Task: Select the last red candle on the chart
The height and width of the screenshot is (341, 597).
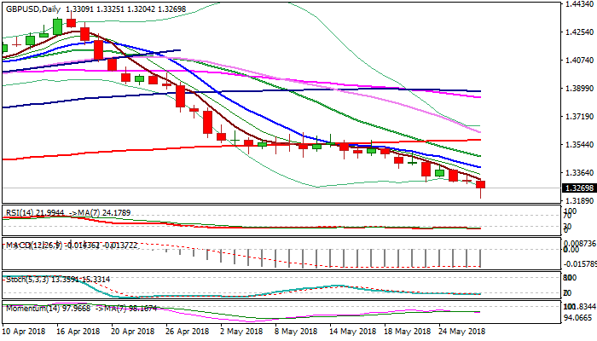Action: pos(481,185)
